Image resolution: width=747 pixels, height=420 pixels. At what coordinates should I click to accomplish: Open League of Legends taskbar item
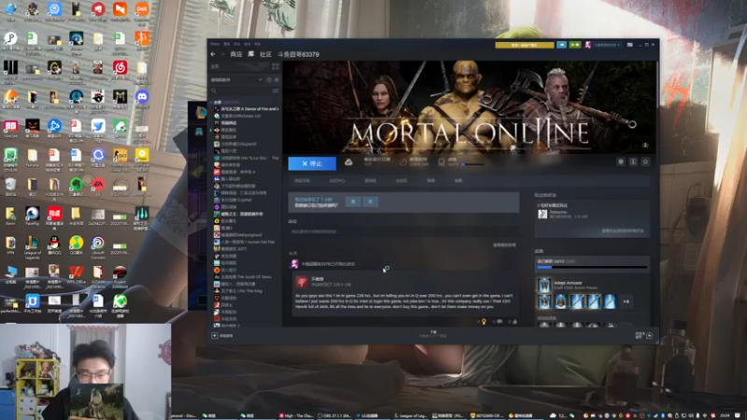tap(410, 415)
